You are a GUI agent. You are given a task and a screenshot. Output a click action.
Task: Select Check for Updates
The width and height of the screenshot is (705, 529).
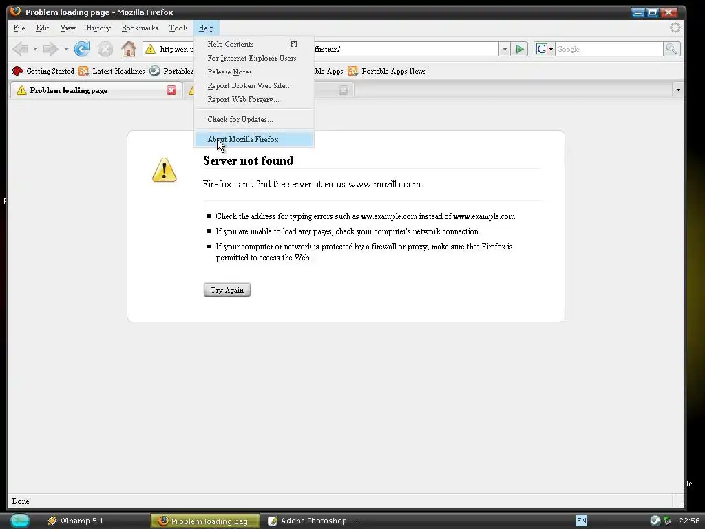click(253, 119)
